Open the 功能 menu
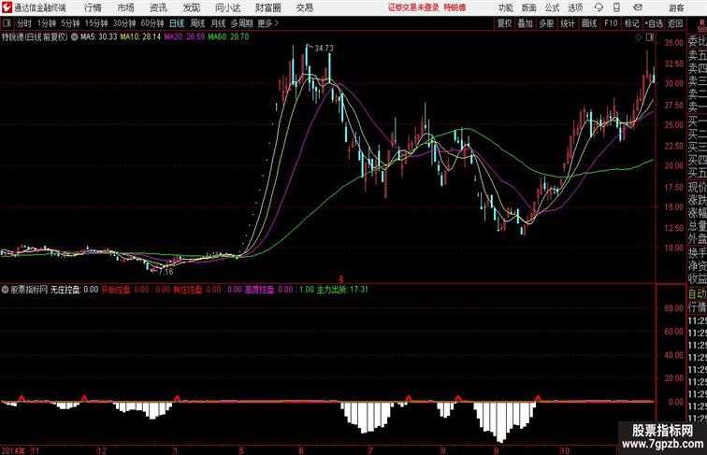 pyautogui.click(x=505, y=7)
